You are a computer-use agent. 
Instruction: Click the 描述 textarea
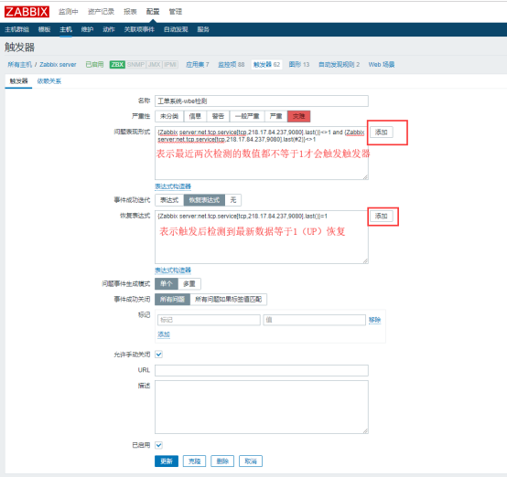262,408
